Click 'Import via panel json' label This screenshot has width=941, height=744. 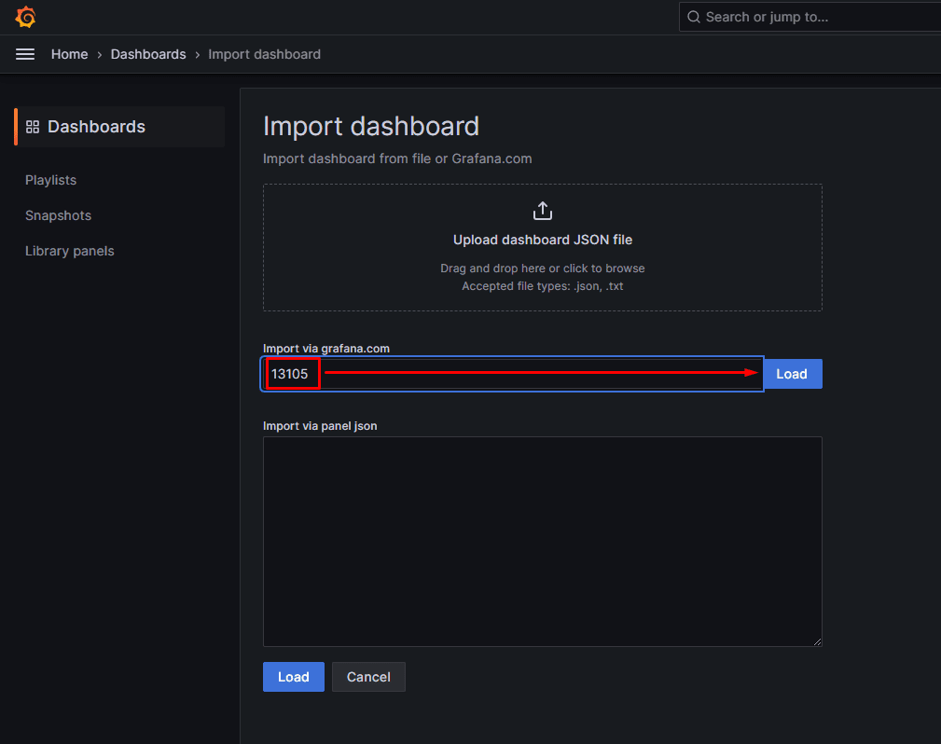[x=320, y=426]
